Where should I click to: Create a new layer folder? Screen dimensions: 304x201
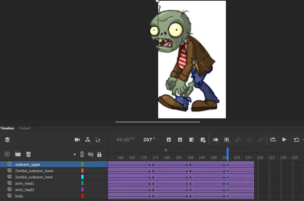18,154
